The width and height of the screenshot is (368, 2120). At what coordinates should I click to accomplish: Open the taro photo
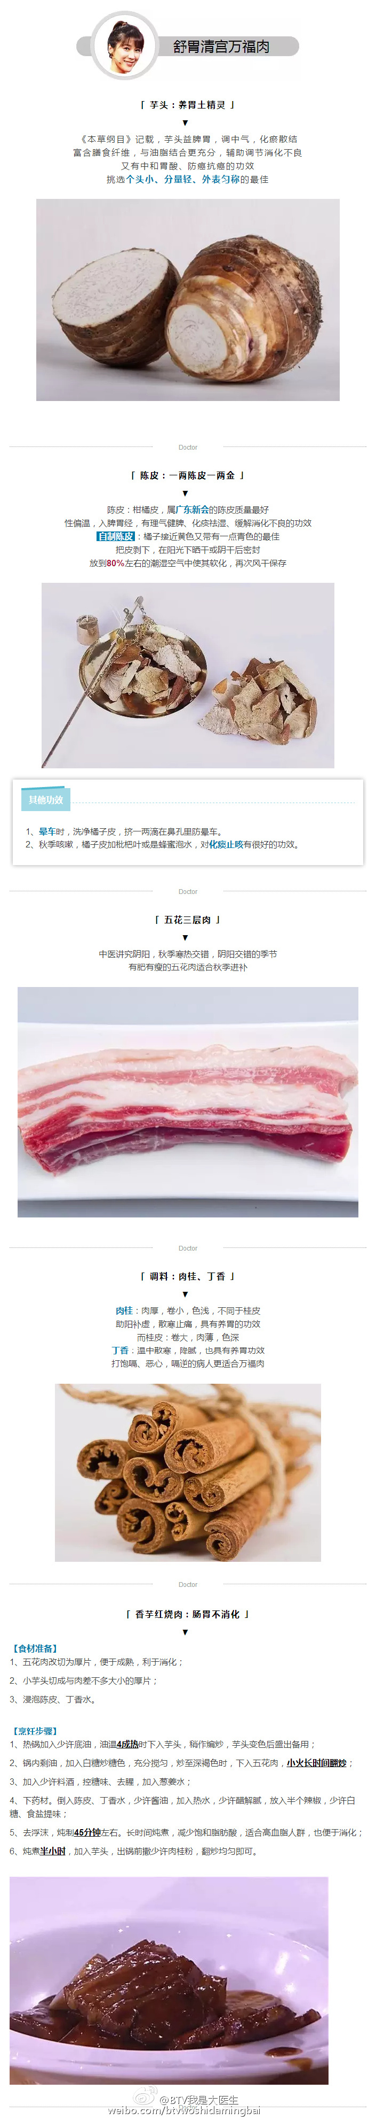pos(187,299)
